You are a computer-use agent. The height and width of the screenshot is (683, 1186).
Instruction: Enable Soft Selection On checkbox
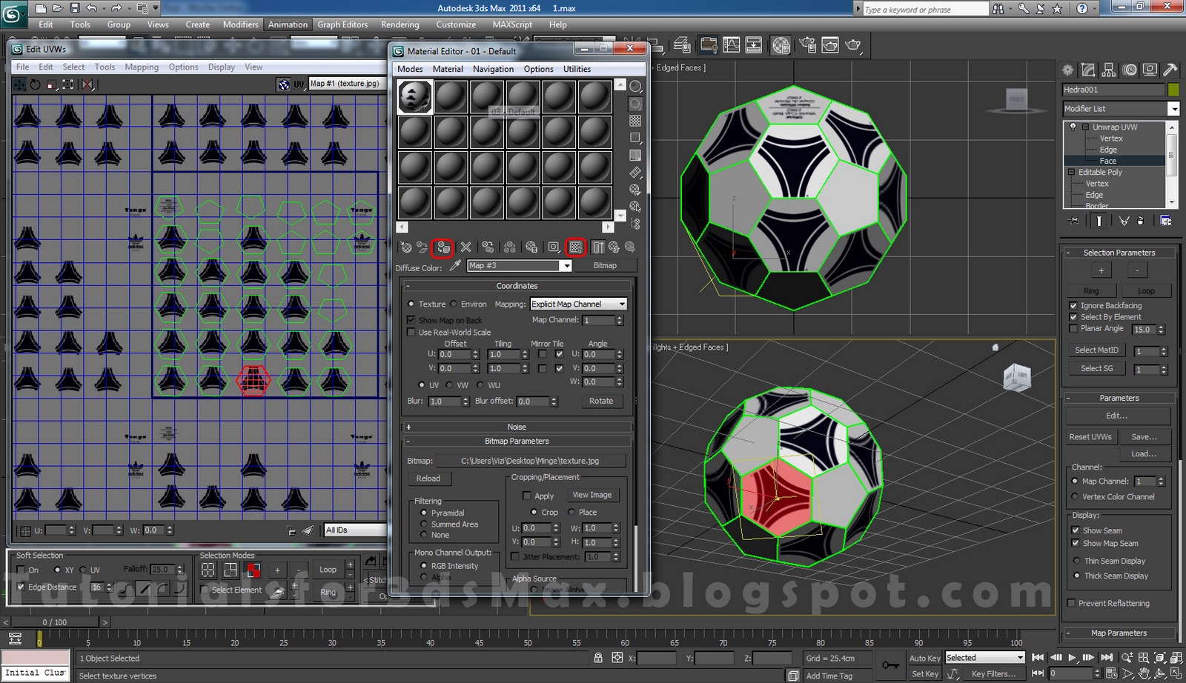click(21, 570)
